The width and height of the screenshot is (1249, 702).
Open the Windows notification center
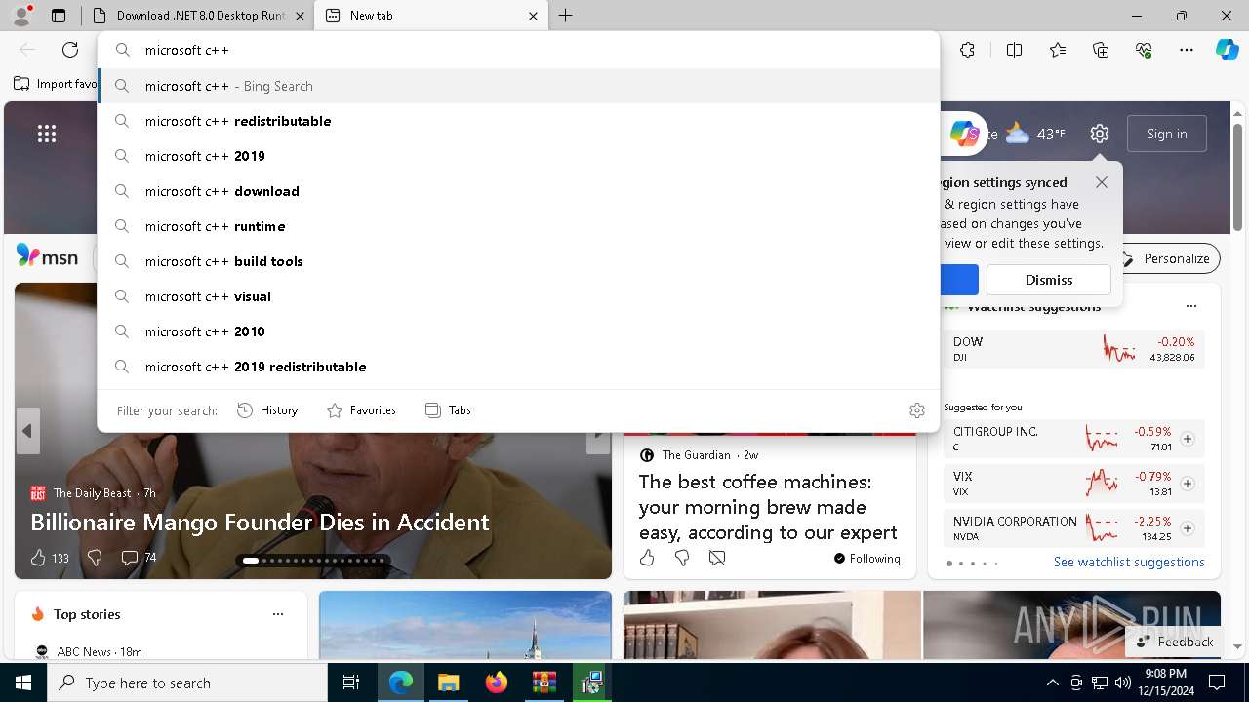point(1217,682)
